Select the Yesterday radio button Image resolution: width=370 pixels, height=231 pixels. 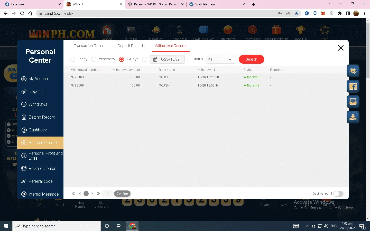(x=94, y=59)
